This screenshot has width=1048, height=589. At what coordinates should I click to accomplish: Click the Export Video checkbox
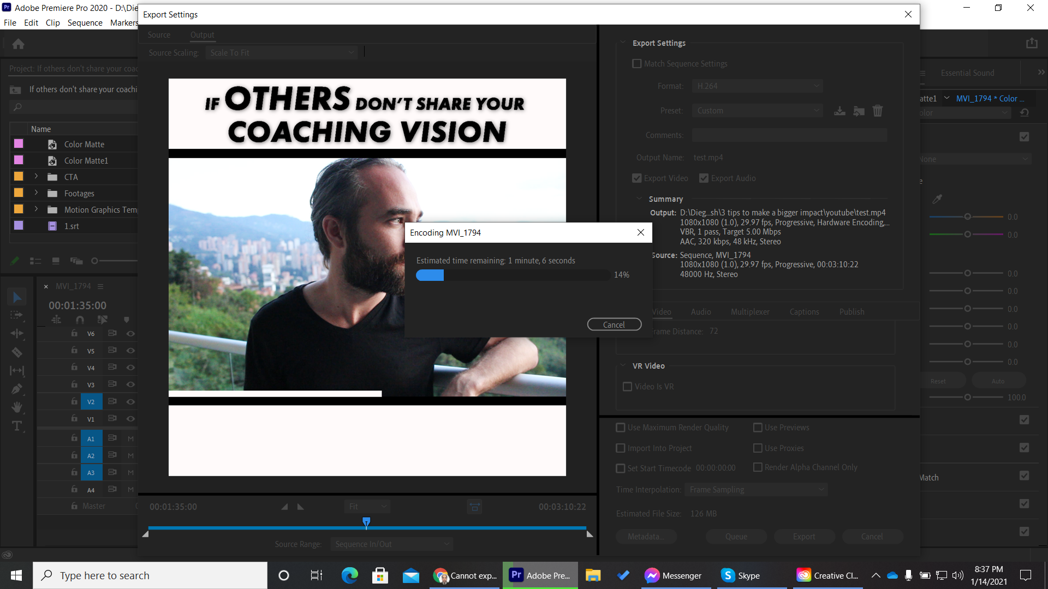point(636,178)
